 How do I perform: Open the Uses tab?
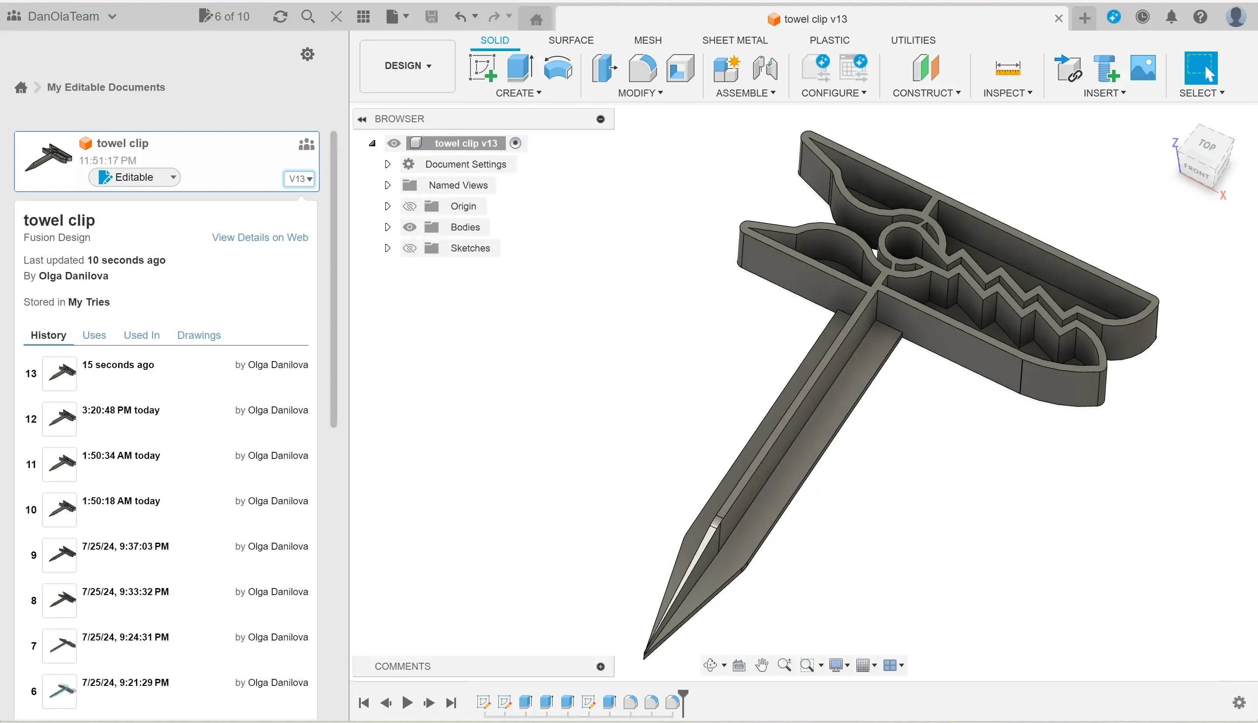(94, 335)
